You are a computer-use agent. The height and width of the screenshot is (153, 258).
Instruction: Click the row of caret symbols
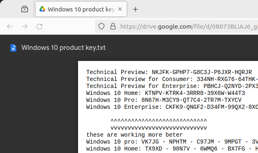point(159,121)
